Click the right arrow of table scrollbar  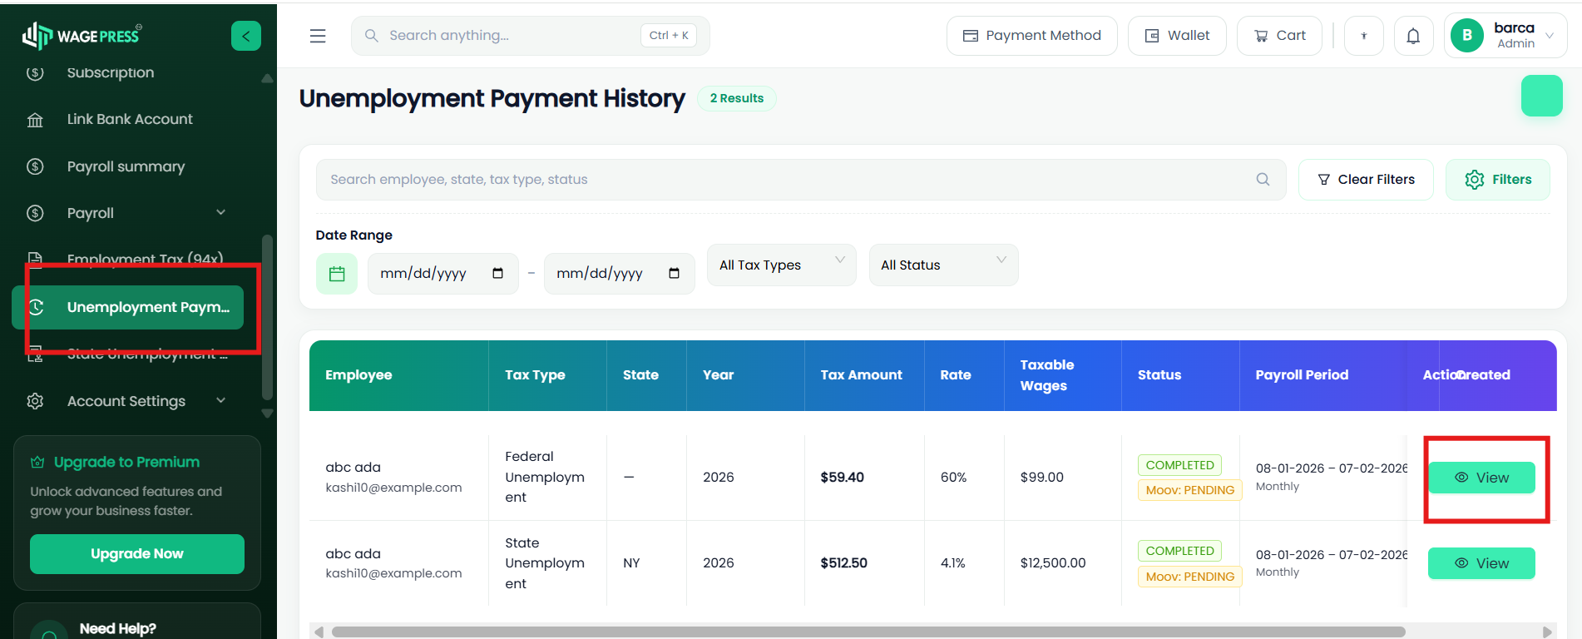tap(1547, 632)
